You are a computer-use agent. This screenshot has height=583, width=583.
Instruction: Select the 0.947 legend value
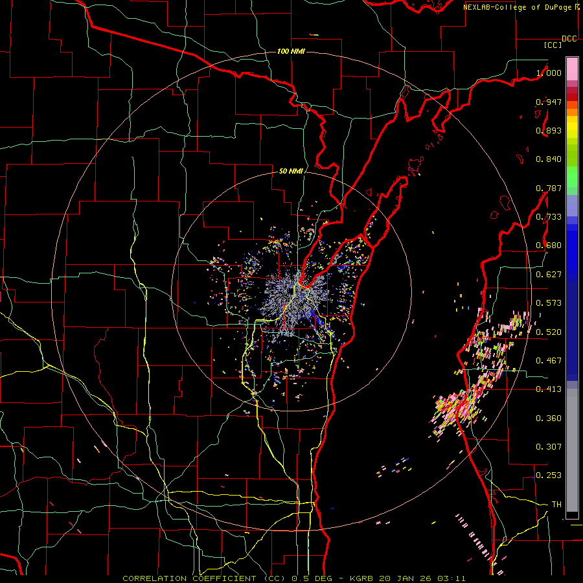tap(549, 102)
